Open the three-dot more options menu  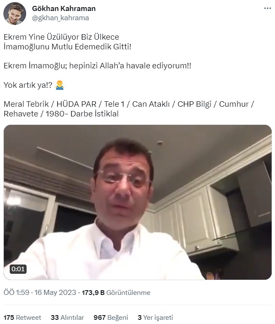click(x=267, y=8)
